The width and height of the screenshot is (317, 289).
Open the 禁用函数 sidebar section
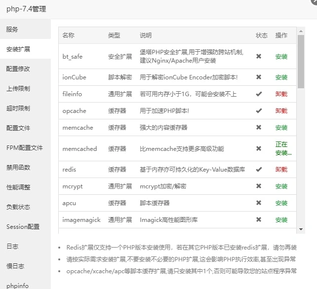pyautogui.click(x=18, y=168)
